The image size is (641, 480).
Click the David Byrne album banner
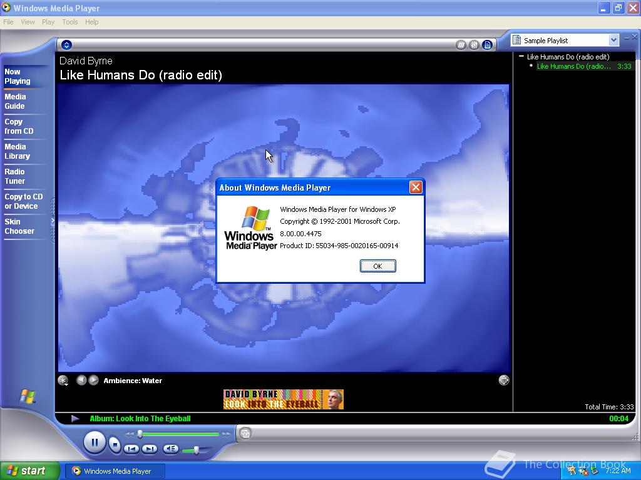click(284, 399)
